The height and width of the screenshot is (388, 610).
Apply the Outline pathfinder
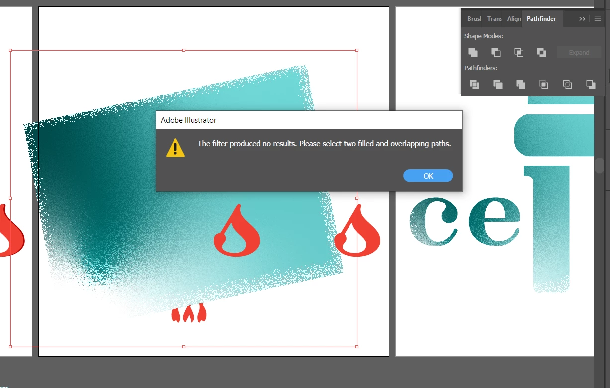(567, 84)
